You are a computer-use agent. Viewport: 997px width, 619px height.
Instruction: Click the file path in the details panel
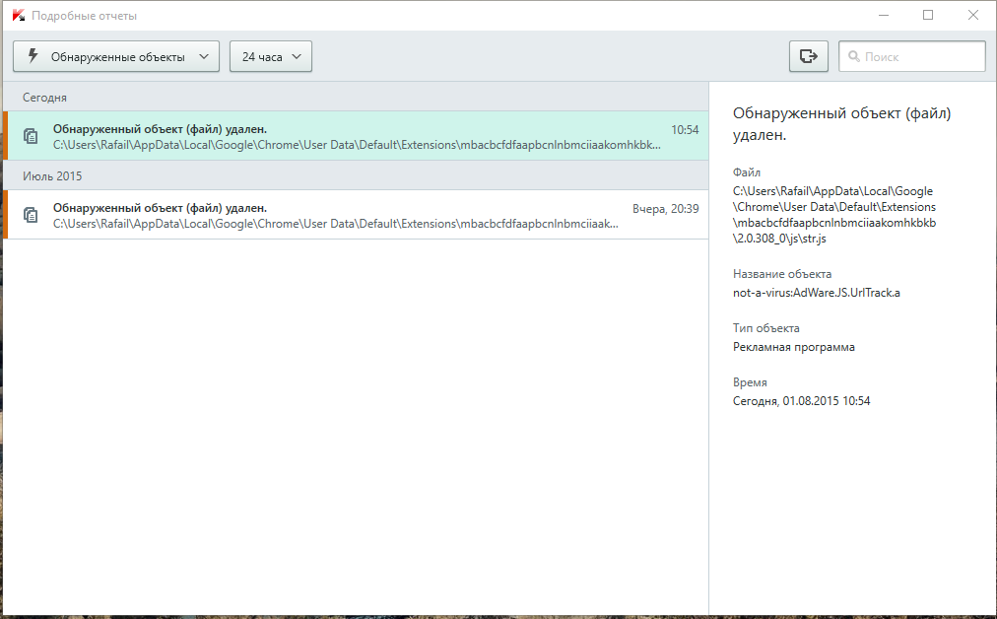[833, 215]
